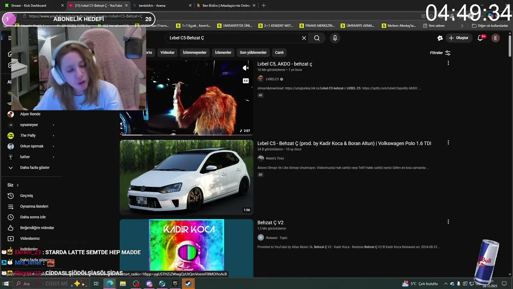Open '1+1 Eşyalı , Amerik...' bookmark

click(x=193, y=26)
